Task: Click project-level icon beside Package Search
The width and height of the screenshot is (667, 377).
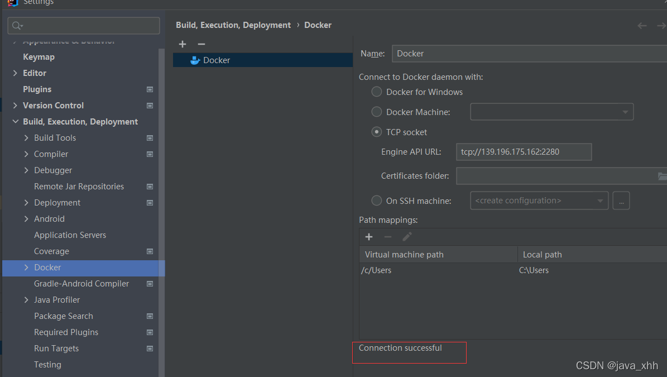Action: pyautogui.click(x=150, y=316)
